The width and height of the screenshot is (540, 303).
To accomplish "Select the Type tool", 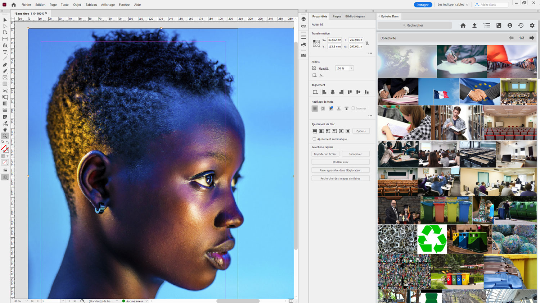I will (5, 52).
